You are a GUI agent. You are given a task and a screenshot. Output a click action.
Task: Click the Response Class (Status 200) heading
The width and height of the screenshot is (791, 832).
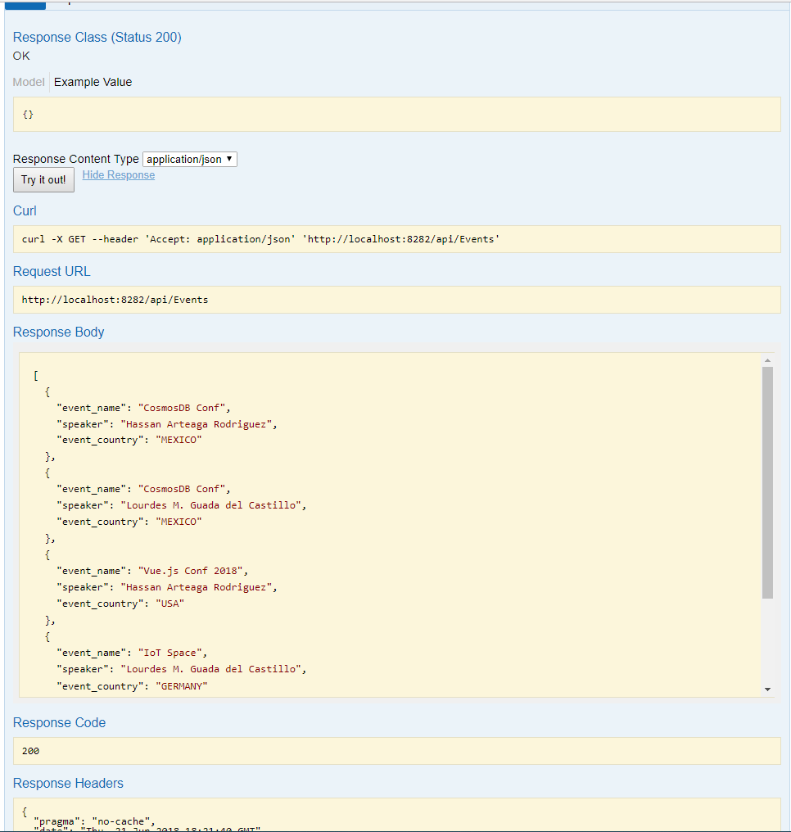click(97, 37)
